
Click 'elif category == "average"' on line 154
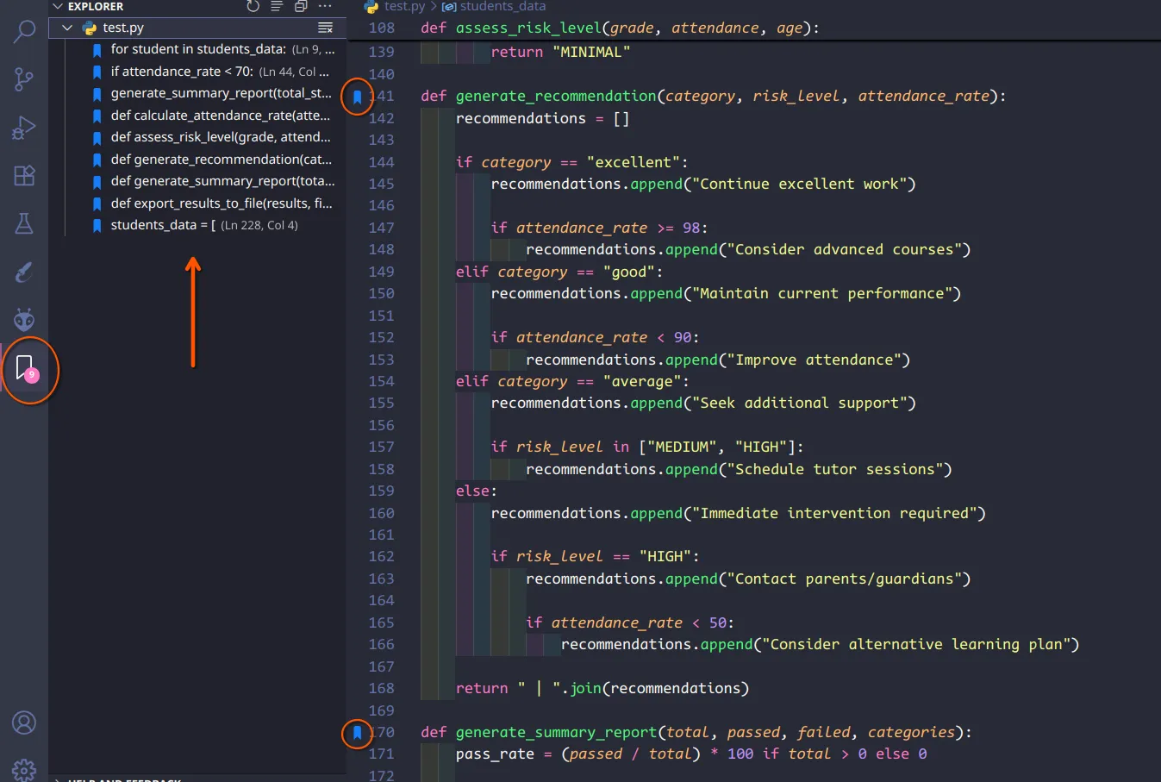pos(572,382)
